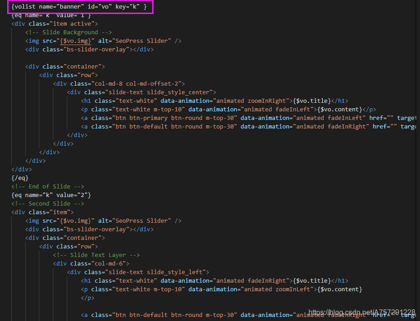The width and height of the screenshot is (420, 321).
Task: Click {$vo.content} in the zoomInLeft p line
Action: 340,289
